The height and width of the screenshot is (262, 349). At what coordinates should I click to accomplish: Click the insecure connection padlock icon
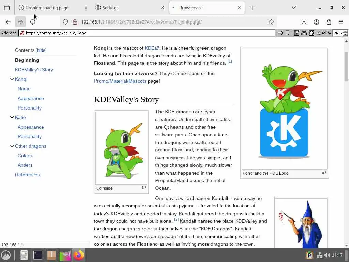pos(75,22)
